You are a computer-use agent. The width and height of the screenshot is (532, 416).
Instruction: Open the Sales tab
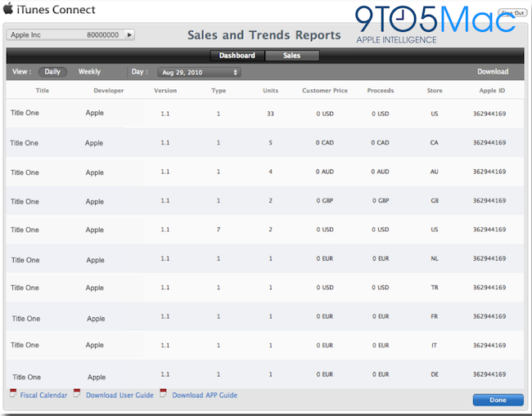click(292, 56)
